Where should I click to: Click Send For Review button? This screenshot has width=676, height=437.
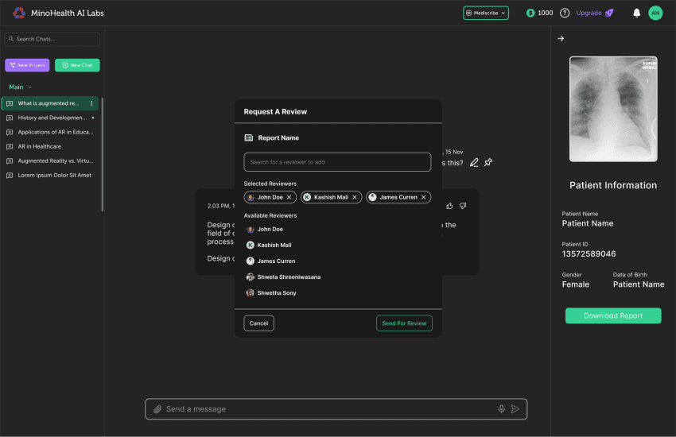[x=404, y=323]
